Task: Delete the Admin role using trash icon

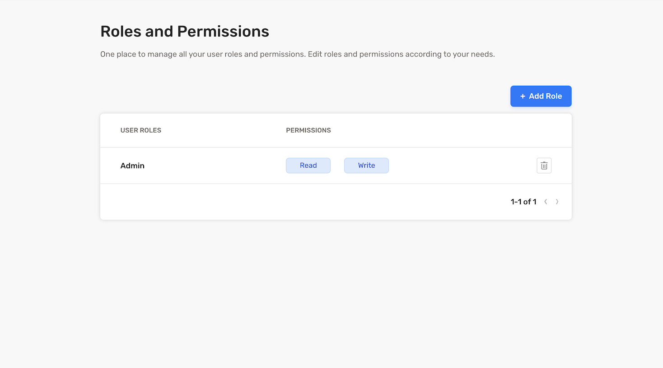Action: coord(544,166)
